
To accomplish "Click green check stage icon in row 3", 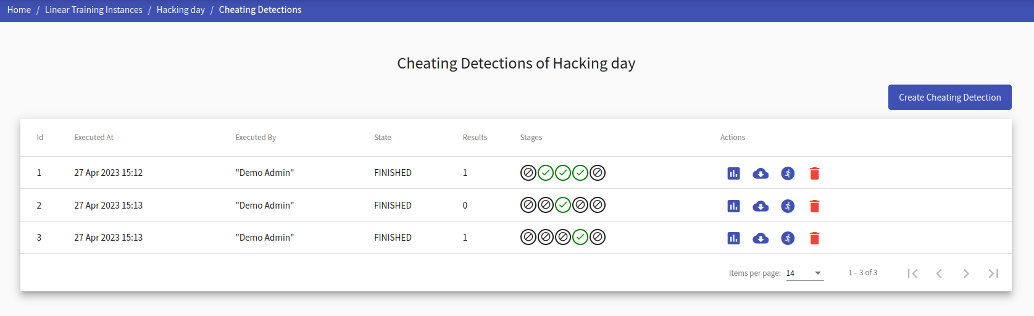I will (580, 237).
